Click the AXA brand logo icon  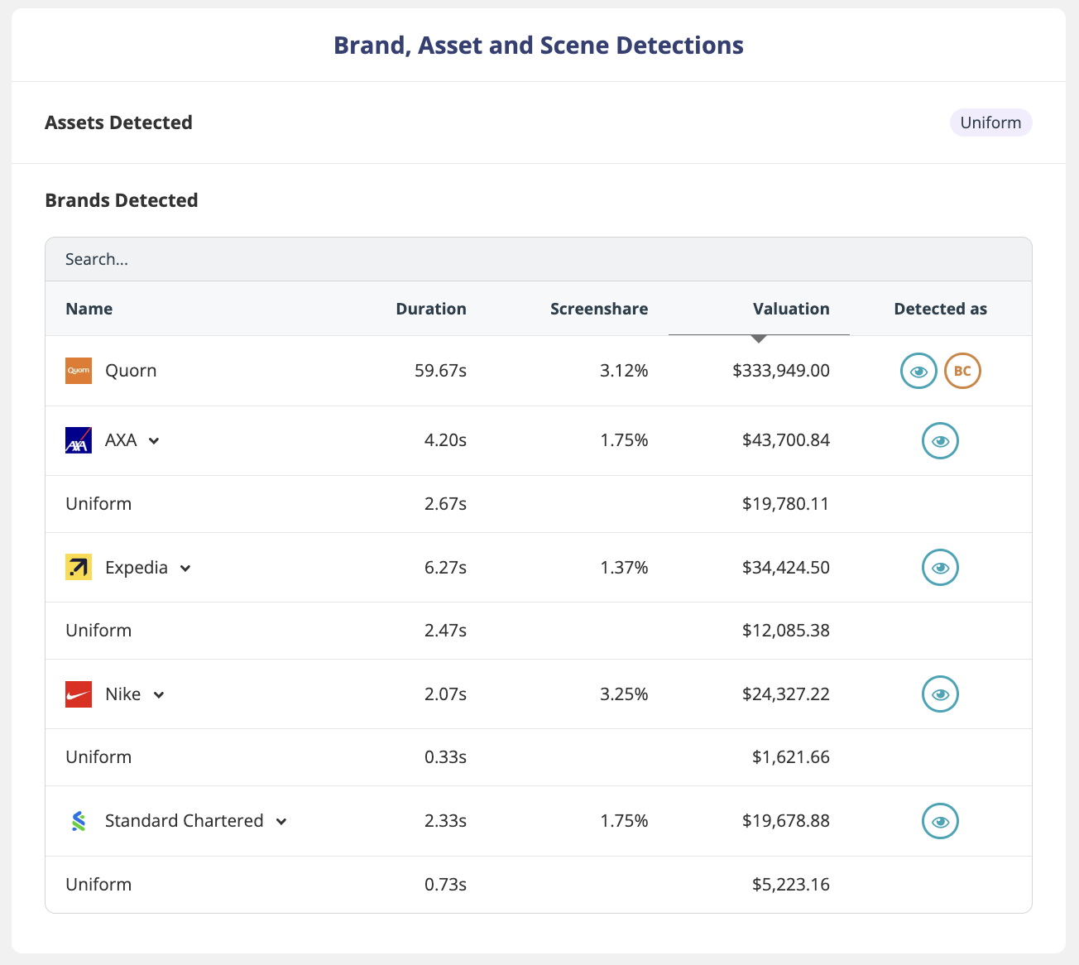pos(79,440)
